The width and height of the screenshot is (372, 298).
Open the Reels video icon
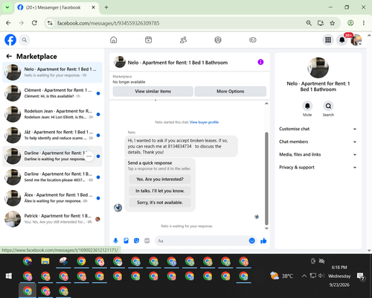coord(148,39)
